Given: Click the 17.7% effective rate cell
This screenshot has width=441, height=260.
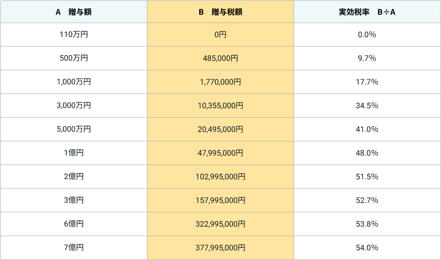Looking at the screenshot, I should point(367,82).
